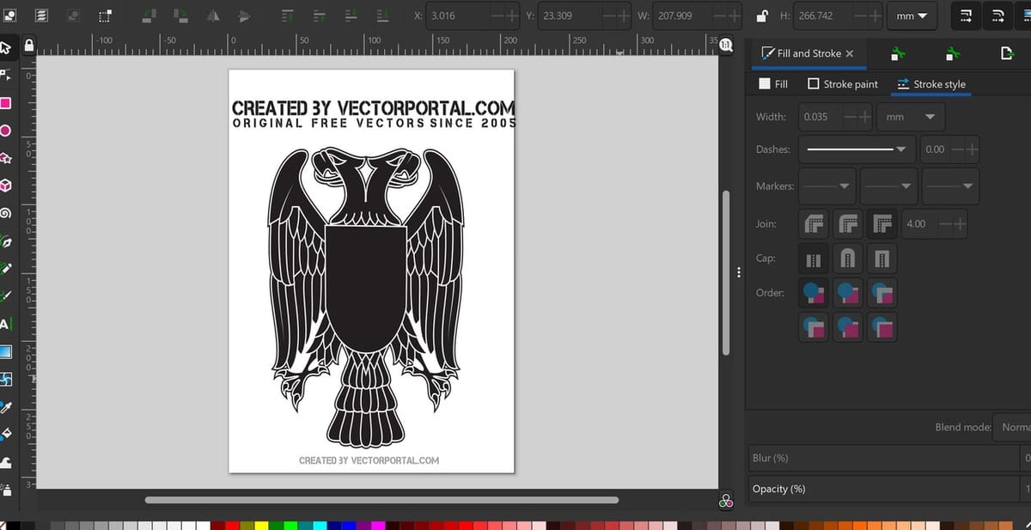This screenshot has height=530, width=1031.
Task: Open the middle Markers dropdown
Action: tap(889, 186)
